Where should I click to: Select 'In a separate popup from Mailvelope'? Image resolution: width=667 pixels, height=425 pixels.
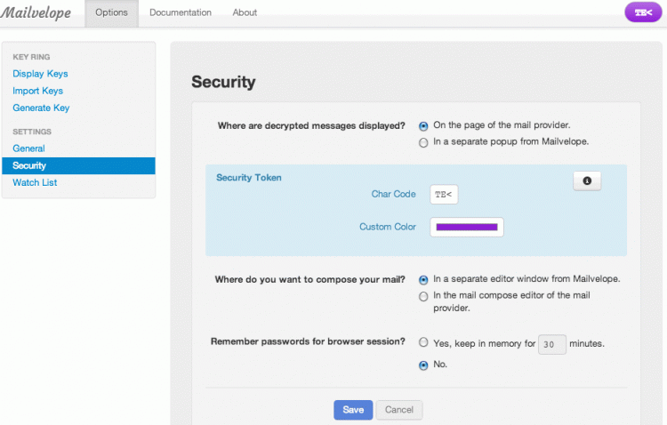pos(423,142)
